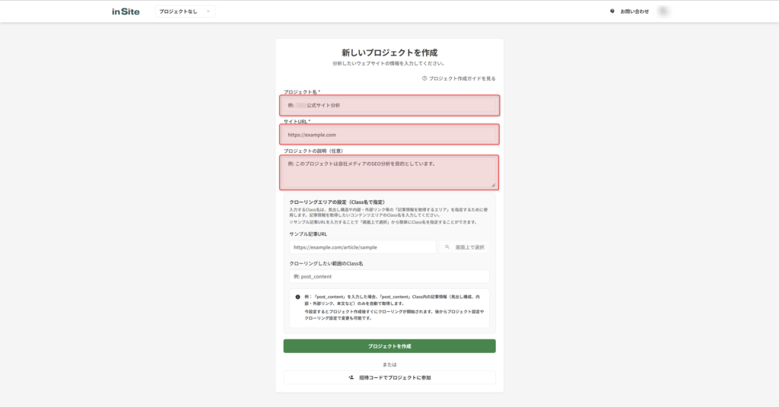Focus the クローリングしたい範囲のClass名 field
This screenshot has height=407, width=779.
(x=389, y=276)
